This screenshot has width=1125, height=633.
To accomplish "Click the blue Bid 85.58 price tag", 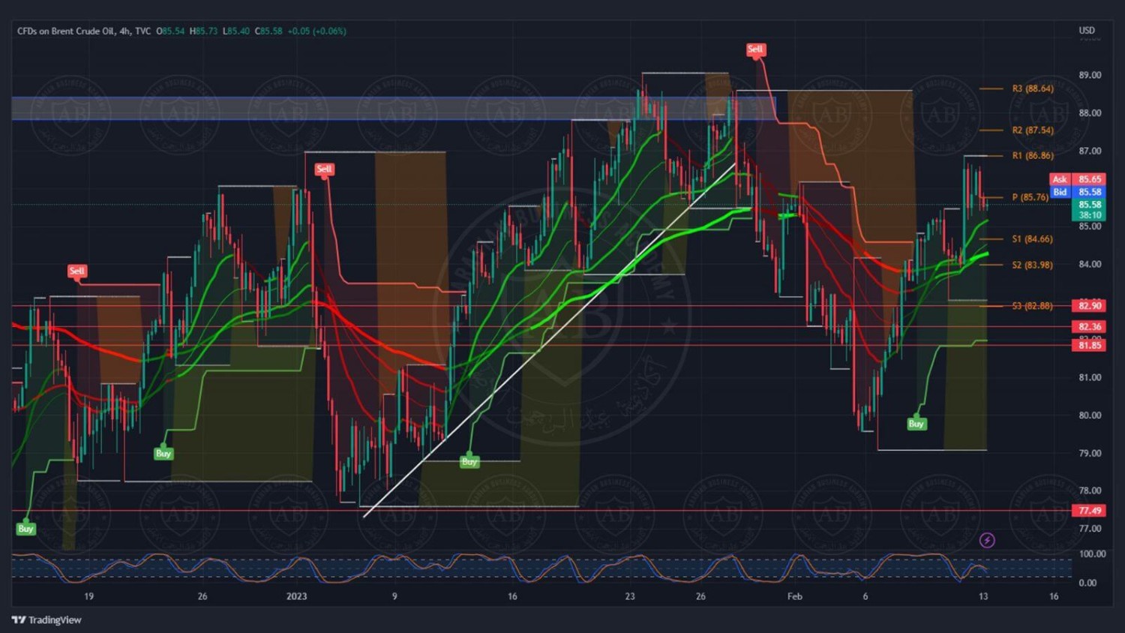I will pyautogui.click(x=1077, y=192).
